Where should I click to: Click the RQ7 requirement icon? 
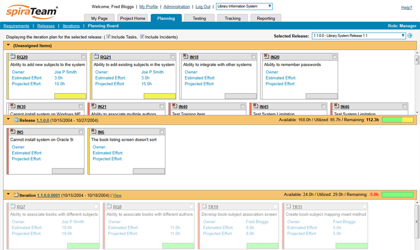(13, 207)
